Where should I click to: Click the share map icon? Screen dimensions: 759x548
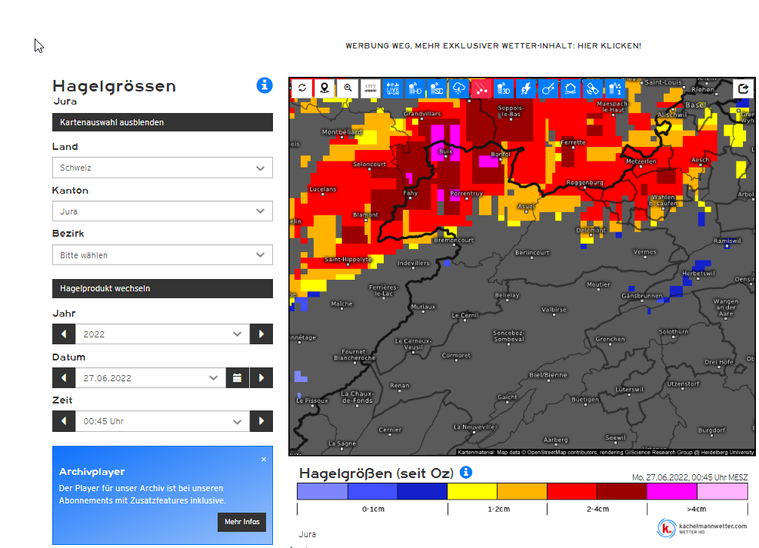point(743,88)
